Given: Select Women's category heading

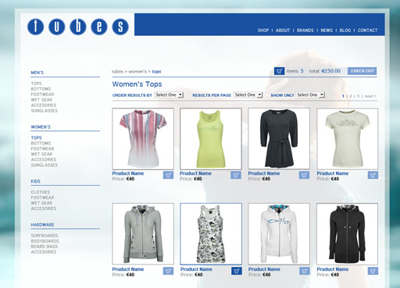Looking at the screenshot, I should (41, 127).
